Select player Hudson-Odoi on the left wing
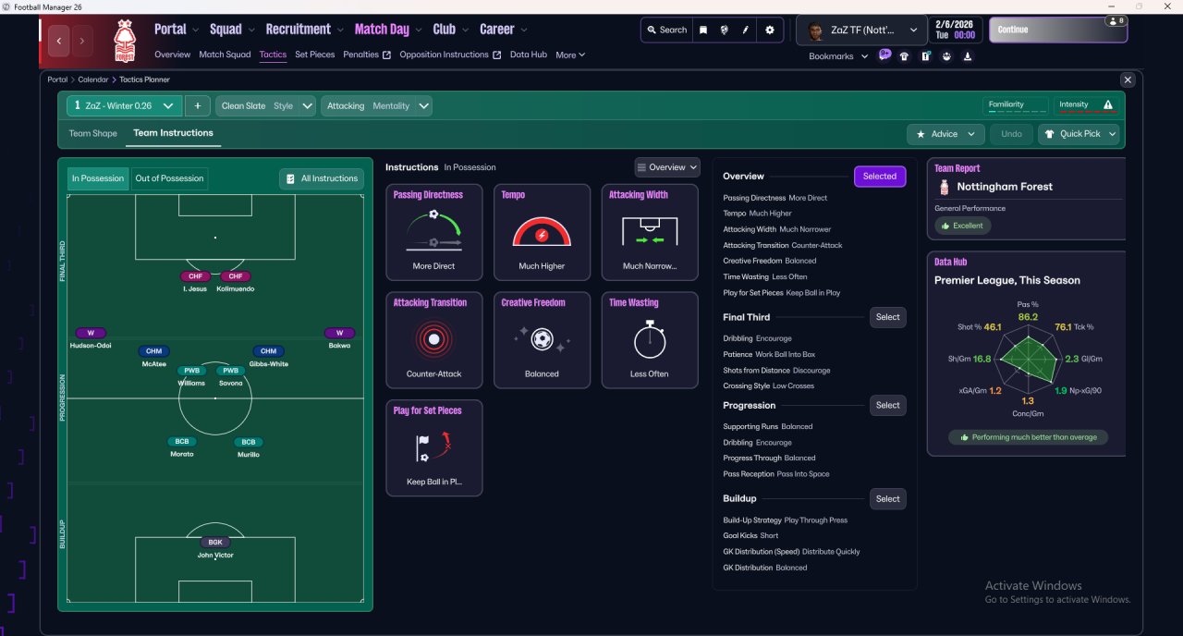1183x636 pixels. pos(91,338)
